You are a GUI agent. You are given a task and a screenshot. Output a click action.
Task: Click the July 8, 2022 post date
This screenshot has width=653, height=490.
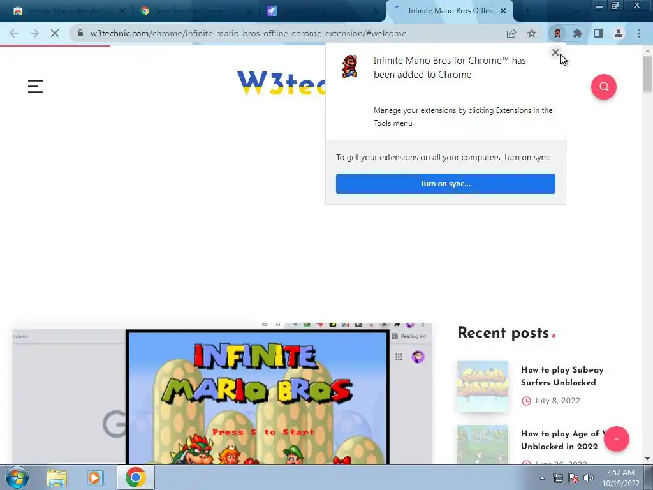pyautogui.click(x=557, y=401)
